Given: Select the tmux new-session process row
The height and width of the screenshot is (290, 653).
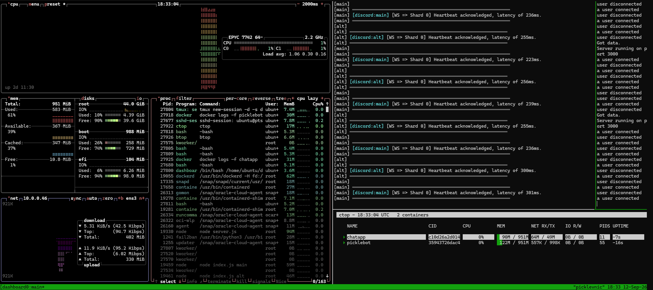Looking at the screenshot, I should pyautogui.click(x=242, y=110).
